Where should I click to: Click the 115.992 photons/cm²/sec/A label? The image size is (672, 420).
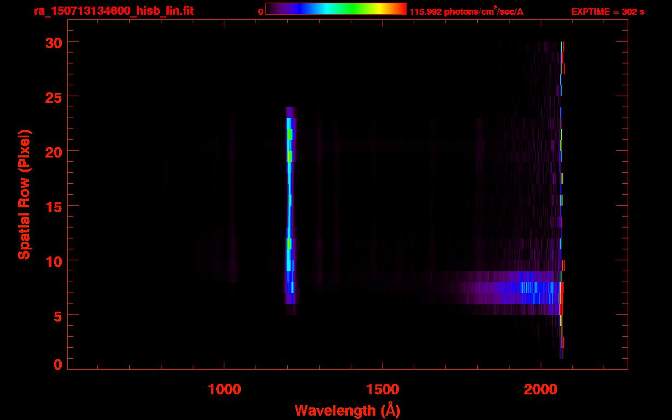pyautogui.click(x=466, y=11)
